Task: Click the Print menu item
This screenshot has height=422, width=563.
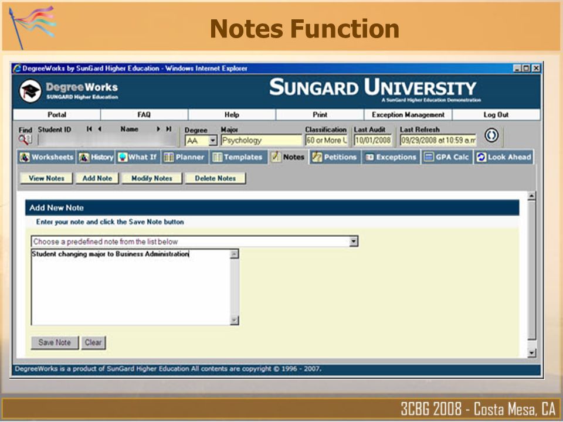Action: 320,114
